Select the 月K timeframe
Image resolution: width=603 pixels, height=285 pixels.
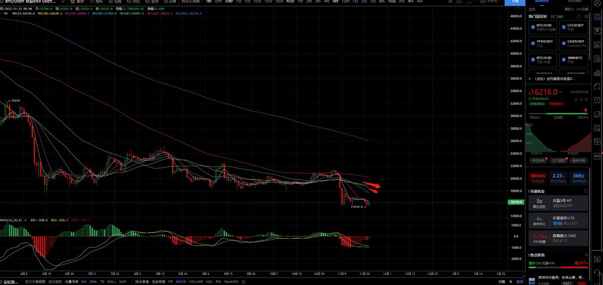click(402, 2)
